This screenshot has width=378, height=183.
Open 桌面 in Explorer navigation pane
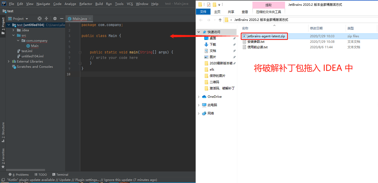click(x=213, y=38)
